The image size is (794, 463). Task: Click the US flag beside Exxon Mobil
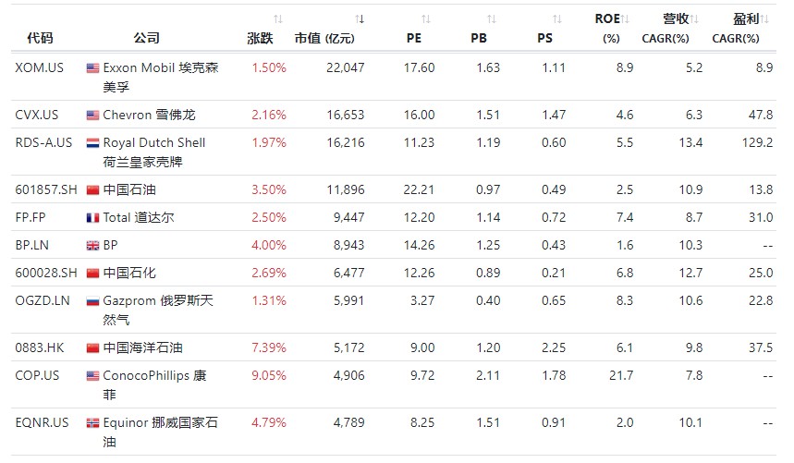(x=92, y=68)
